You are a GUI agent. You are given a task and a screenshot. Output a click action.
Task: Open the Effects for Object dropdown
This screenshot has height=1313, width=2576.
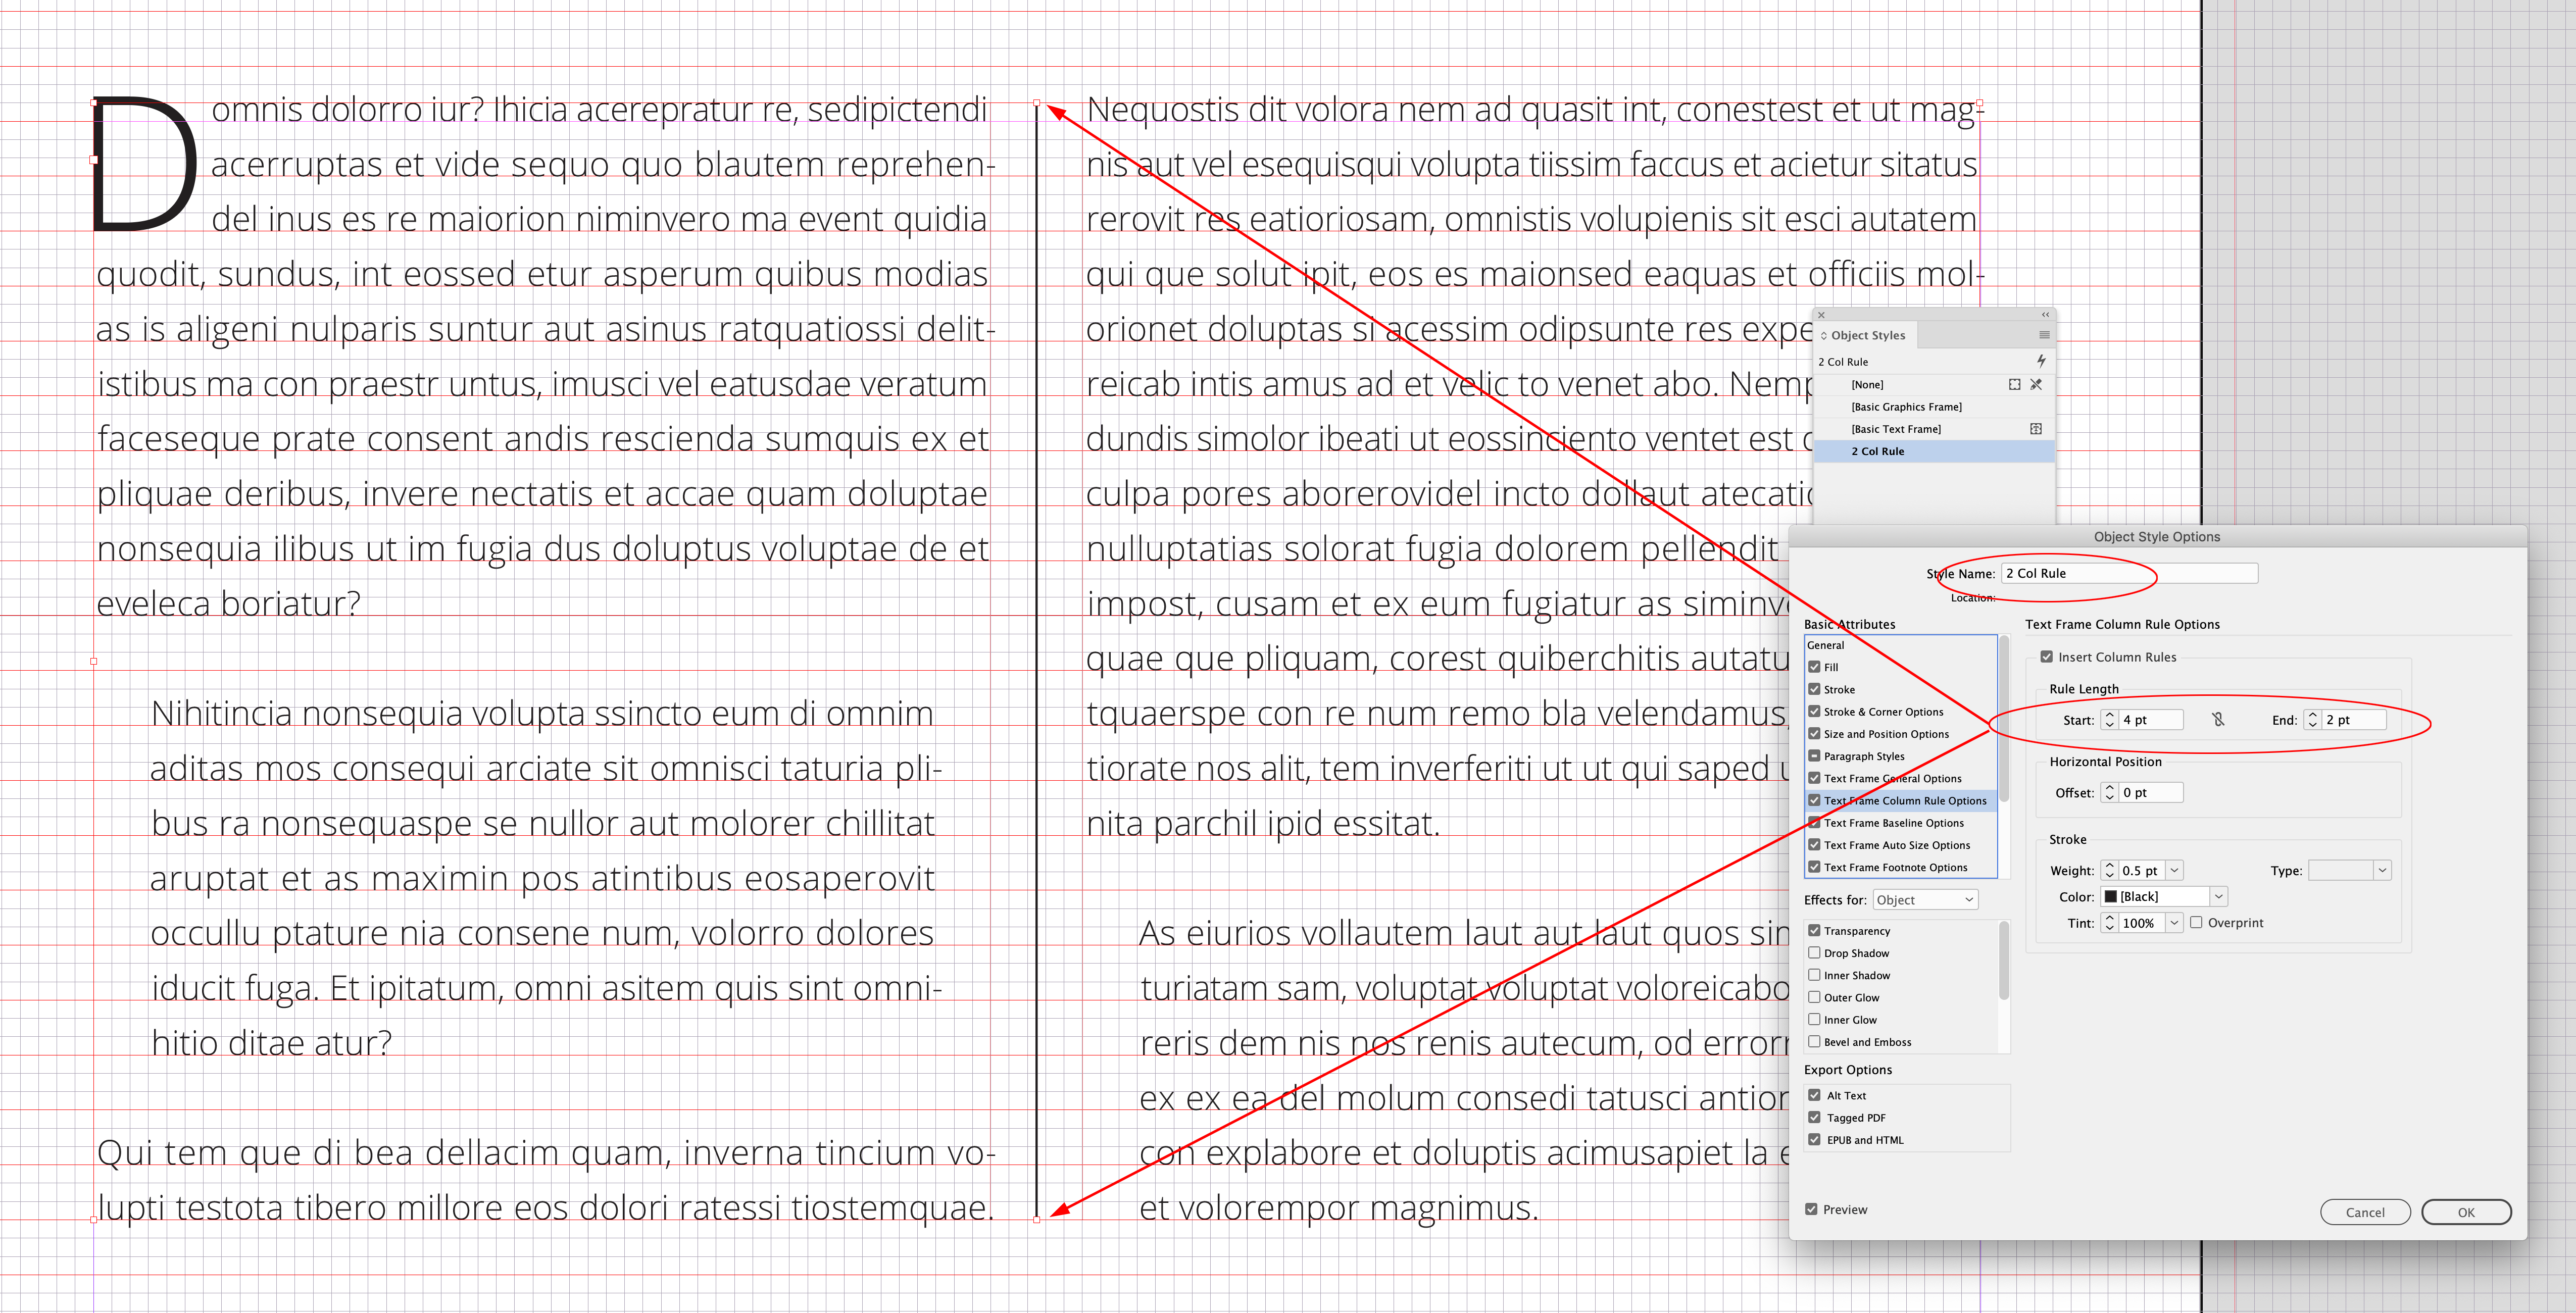1924,899
